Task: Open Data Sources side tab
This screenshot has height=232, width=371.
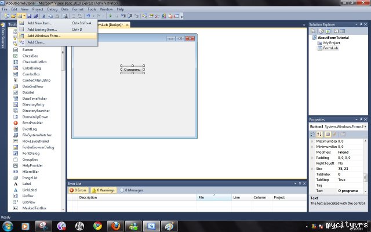Action: click(3, 35)
